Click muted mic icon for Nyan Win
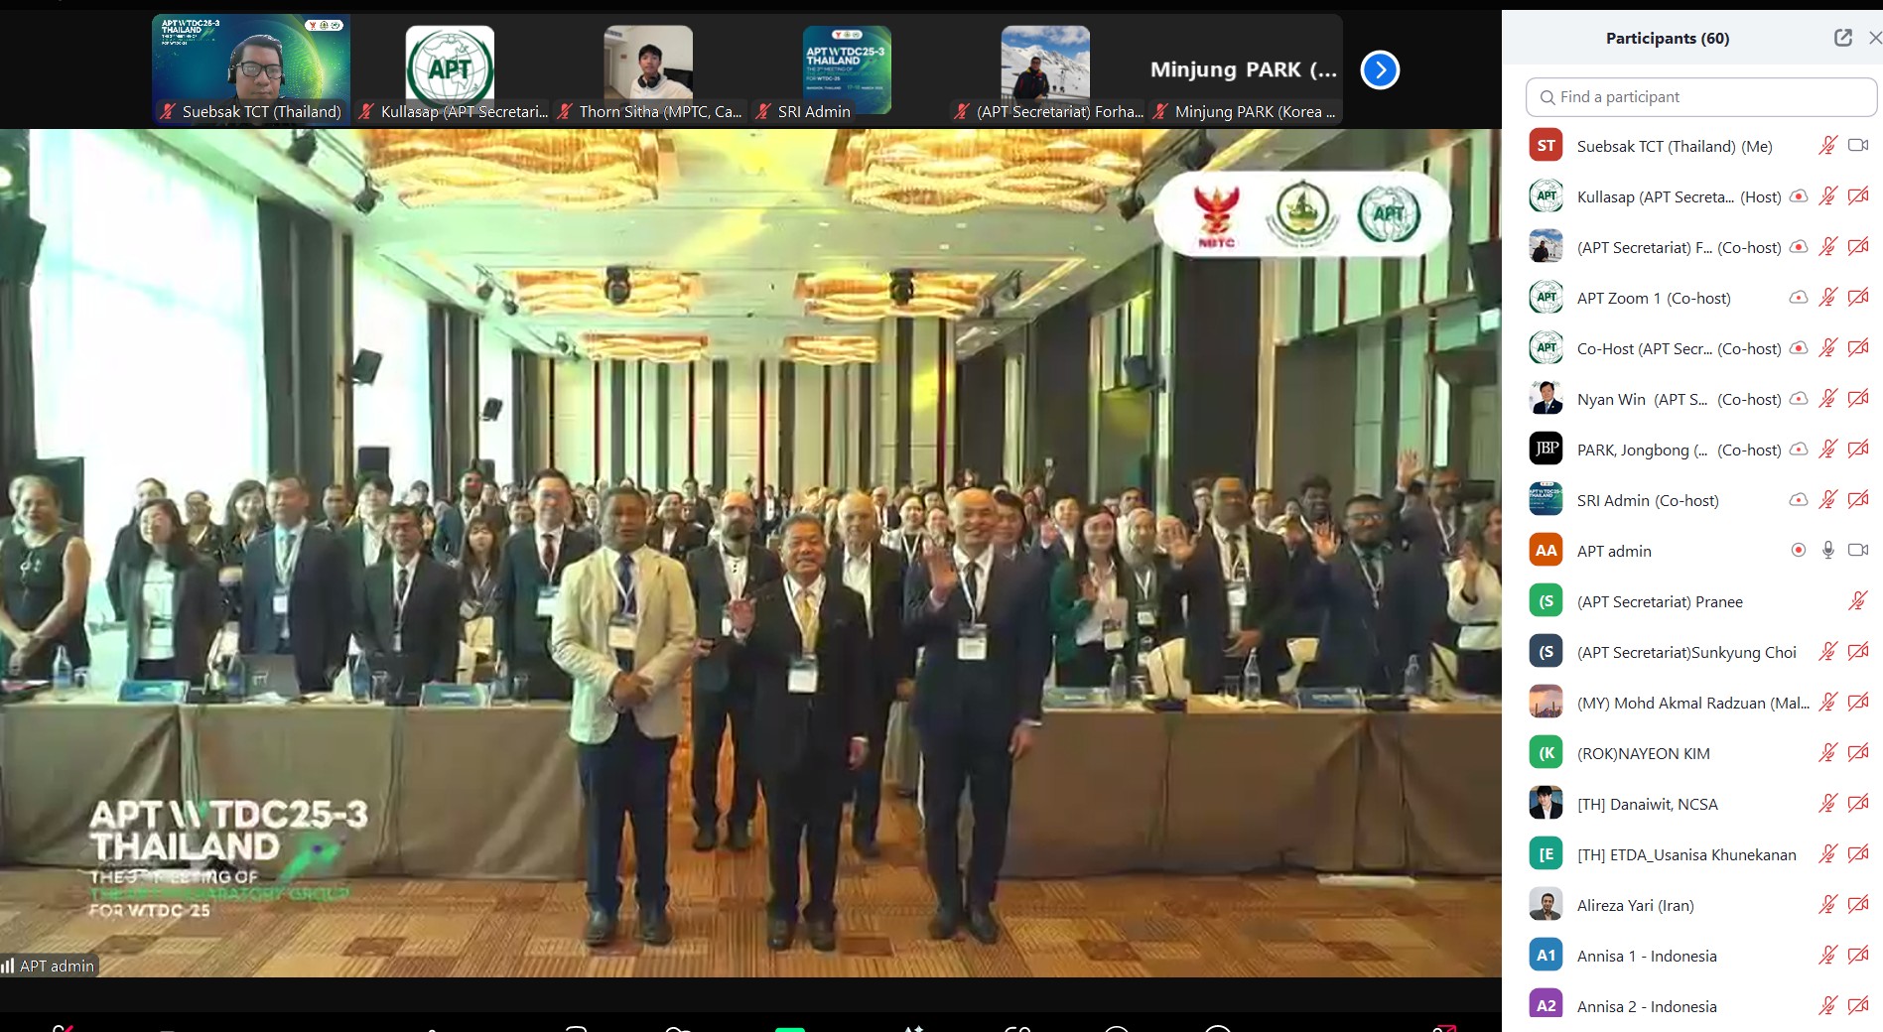Image resolution: width=1883 pixels, height=1032 pixels. 1827,399
